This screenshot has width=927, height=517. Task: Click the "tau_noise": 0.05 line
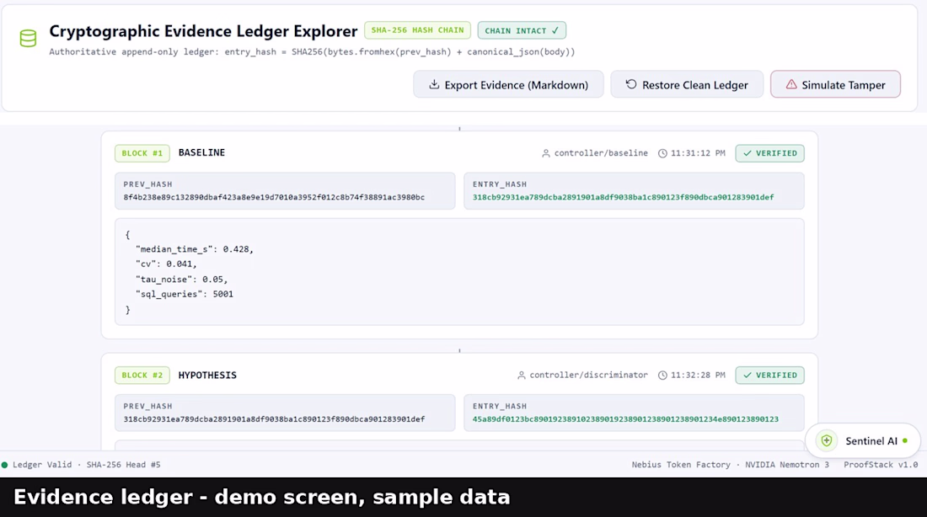181,280
